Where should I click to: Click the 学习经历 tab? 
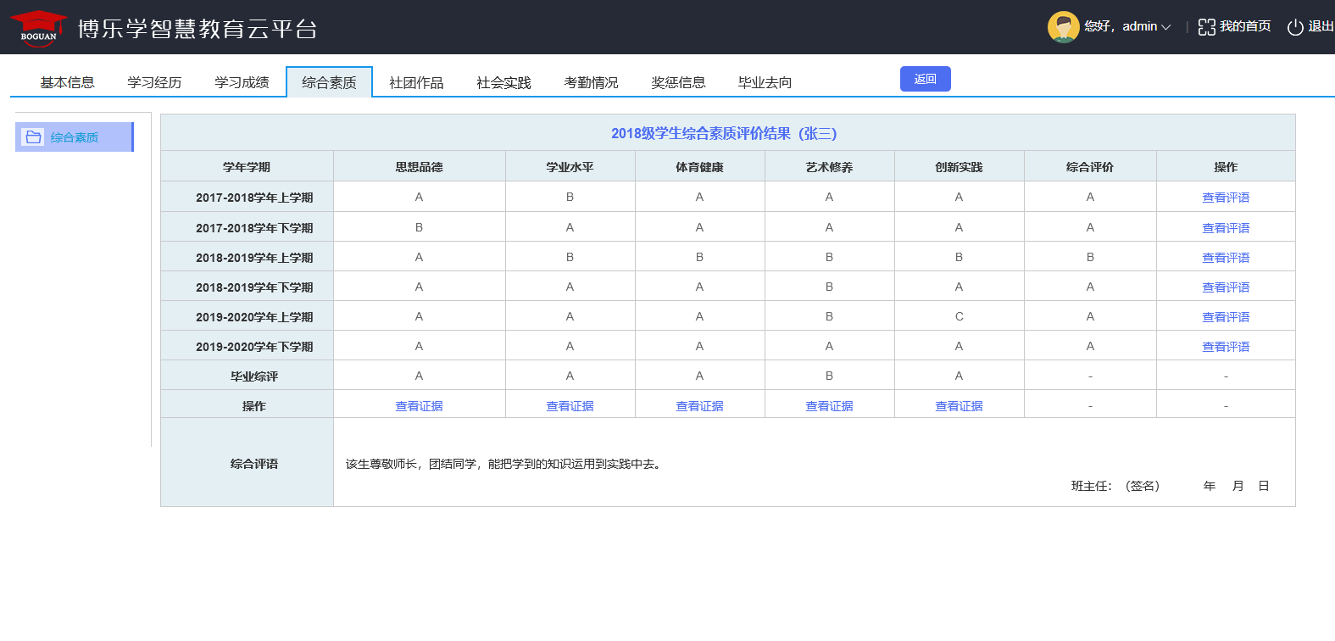[x=154, y=82]
